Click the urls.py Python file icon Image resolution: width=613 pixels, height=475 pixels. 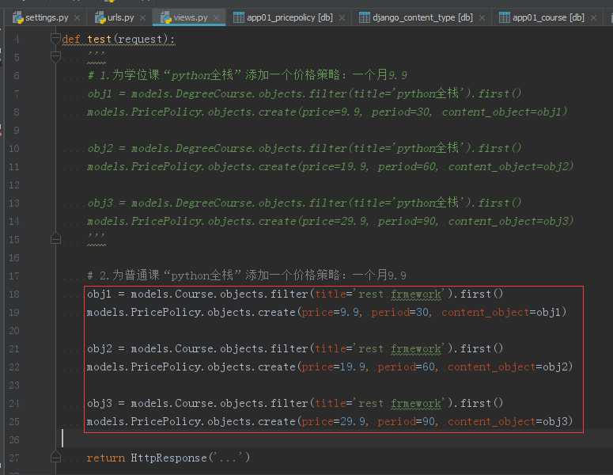(x=100, y=17)
